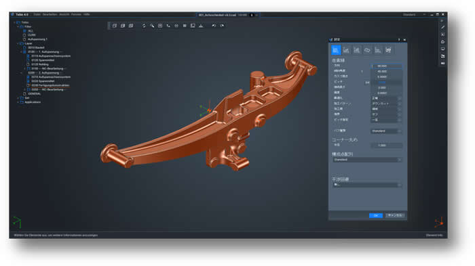475x266 pixels.
Task: Toggle checkbox for 0220 Spannmittel layer
Action: (x=28, y=81)
